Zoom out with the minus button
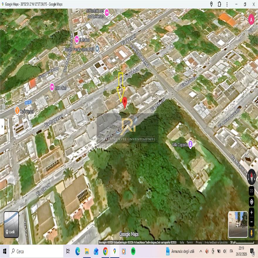258x258 pixels. click(252, 222)
